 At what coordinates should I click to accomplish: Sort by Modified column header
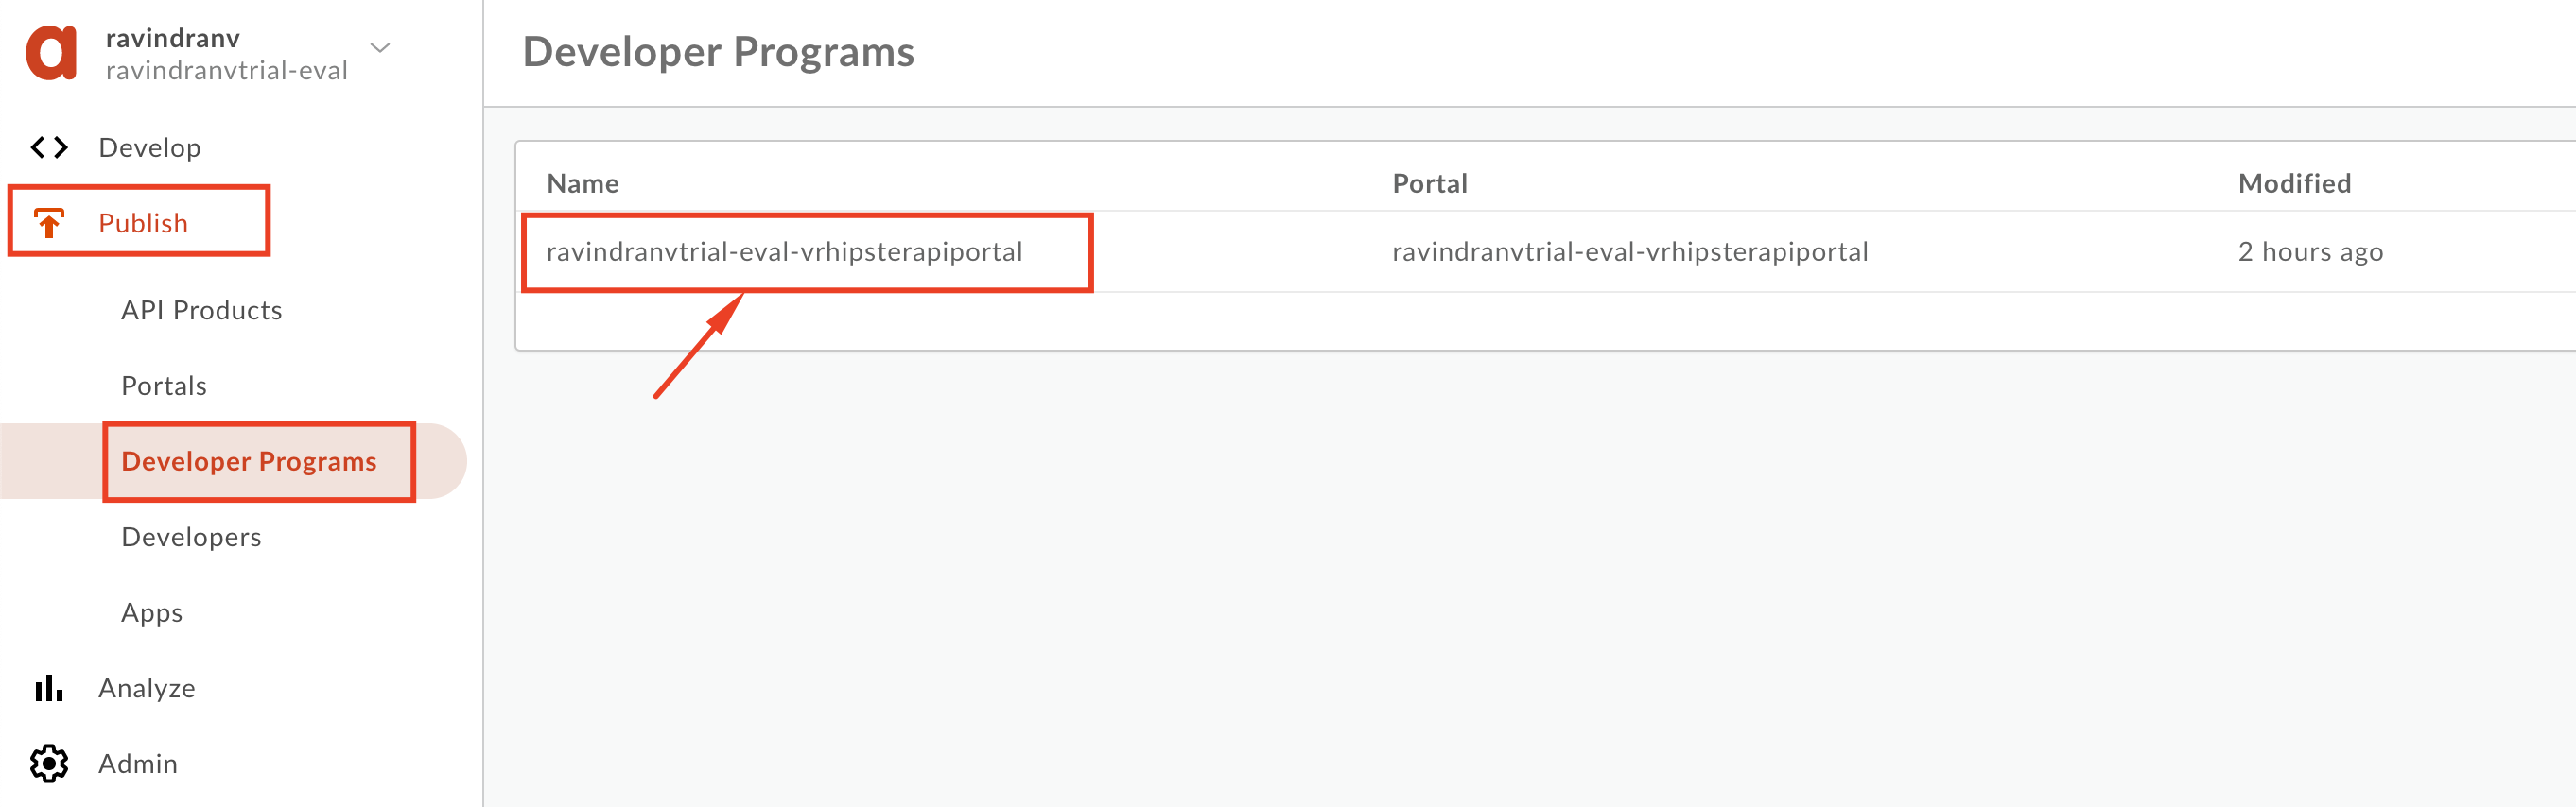[x=2294, y=183]
